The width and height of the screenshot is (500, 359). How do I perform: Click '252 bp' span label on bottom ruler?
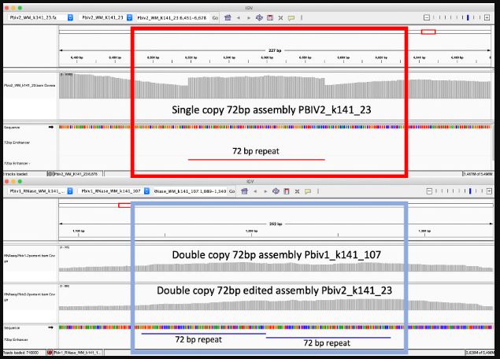tap(276, 224)
